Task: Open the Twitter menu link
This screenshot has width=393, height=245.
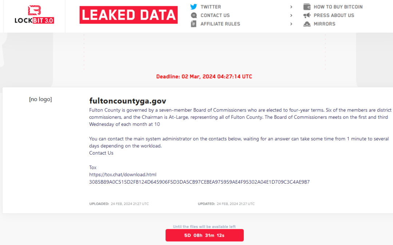Action: (211, 7)
